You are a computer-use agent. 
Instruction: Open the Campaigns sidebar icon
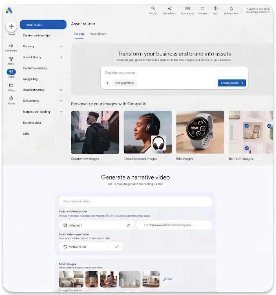pyautogui.click(x=11, y=45)
